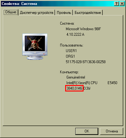This screenshot has width=126, height=138.
Task: Confirm with the OK button
Action: point(87,131)
